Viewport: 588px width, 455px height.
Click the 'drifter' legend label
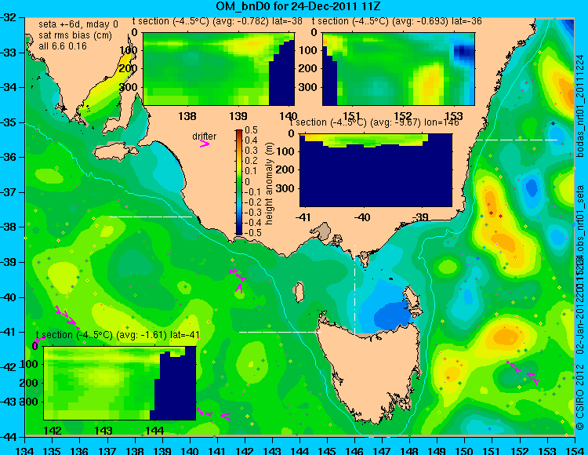[204, 136]
